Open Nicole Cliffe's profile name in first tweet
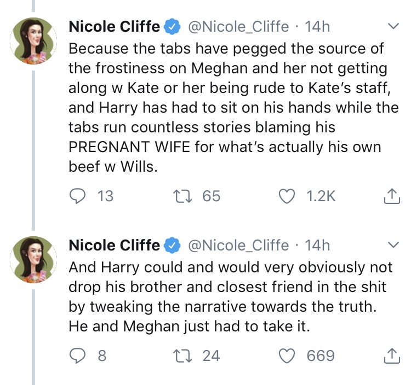The height and width of the screenshot is (385, 411). [x=114, y=26]
